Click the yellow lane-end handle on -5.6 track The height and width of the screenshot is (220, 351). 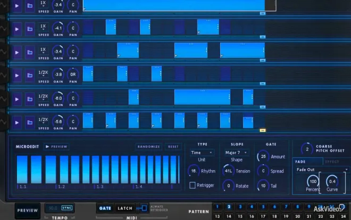pyautogui.click(x=263, y=130)
